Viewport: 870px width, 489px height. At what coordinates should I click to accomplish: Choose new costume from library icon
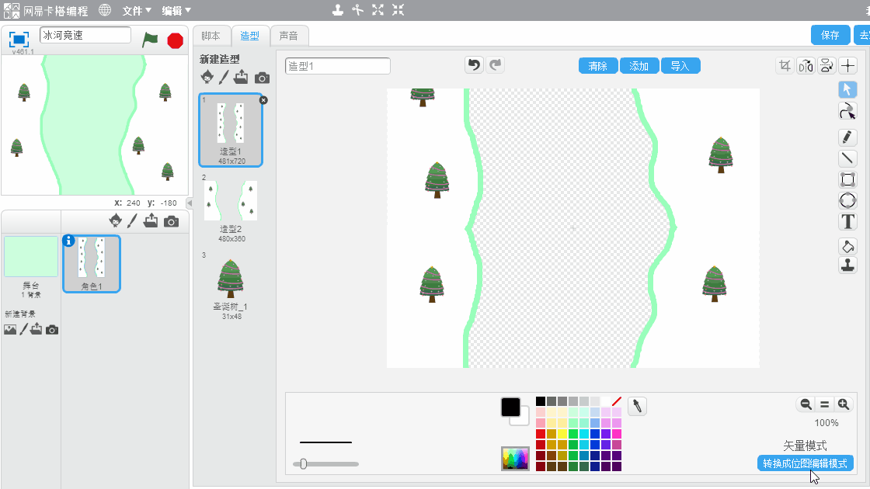207,77
